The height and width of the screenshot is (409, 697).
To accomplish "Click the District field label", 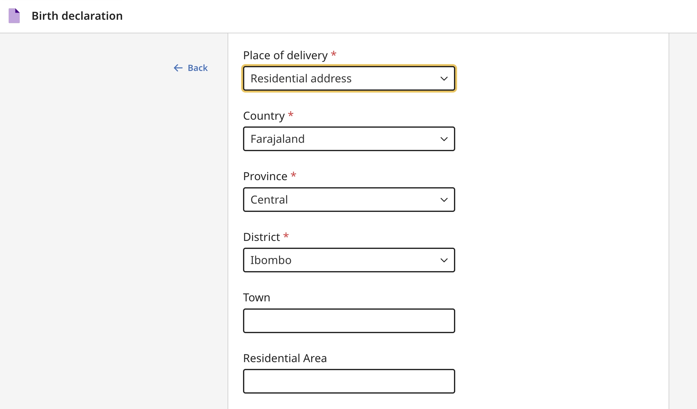I will click(x=261, y=237).
